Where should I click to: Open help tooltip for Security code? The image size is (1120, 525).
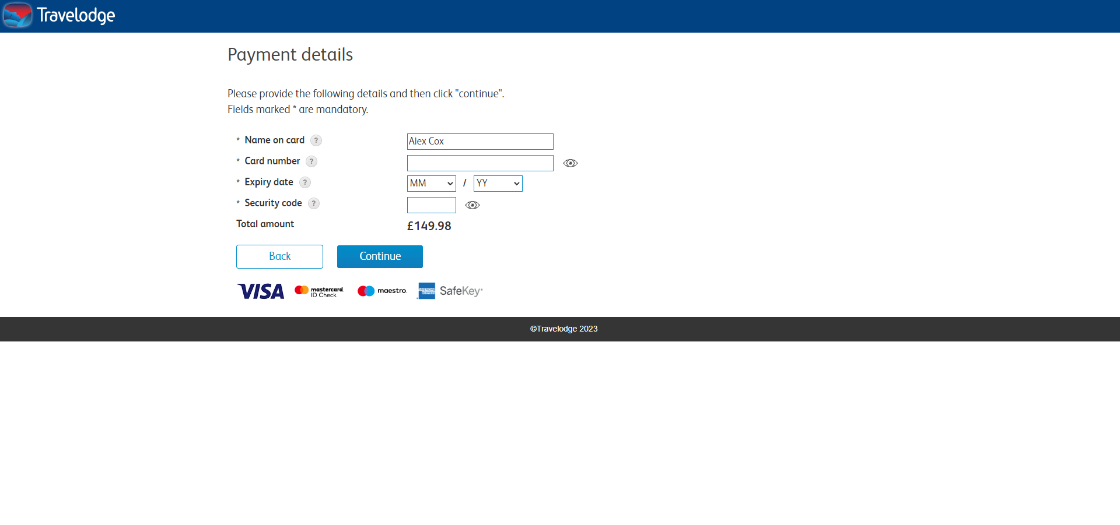(x=314, y=203)
